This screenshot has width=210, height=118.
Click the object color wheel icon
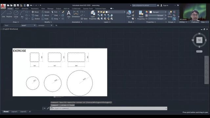[x=147, y=12]
